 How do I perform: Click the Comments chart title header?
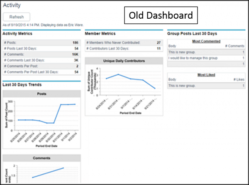pos(41,158)
